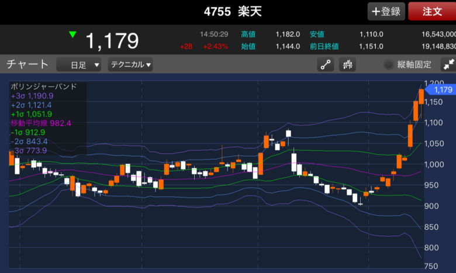This screenshot has height=273, width=456.
Task: Click the 1,150 axis label
Action: (433, 102)
